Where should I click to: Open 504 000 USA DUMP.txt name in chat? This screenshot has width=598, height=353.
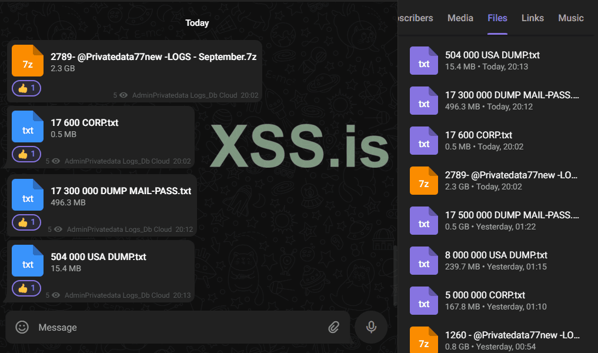[x=98, y=257]
